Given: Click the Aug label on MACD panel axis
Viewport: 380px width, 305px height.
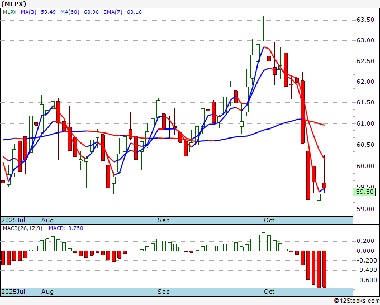Looking at the screenshot, I should [x=47, y=292].
